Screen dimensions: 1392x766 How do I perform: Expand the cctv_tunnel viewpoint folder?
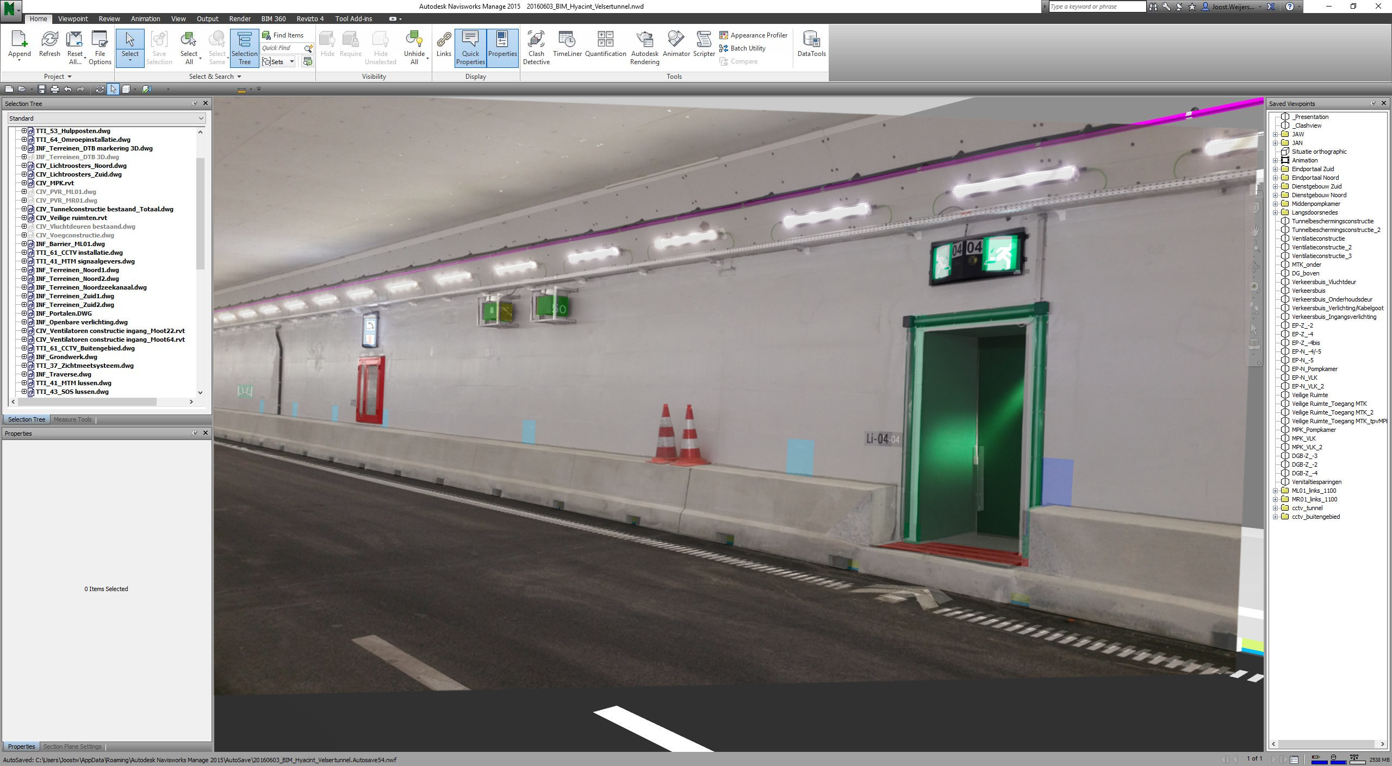[1276, 508]
